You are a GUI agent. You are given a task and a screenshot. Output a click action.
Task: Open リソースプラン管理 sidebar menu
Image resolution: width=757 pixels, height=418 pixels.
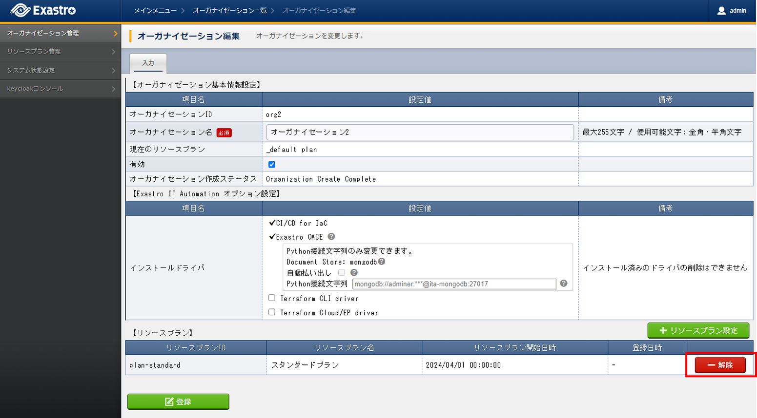61,52
